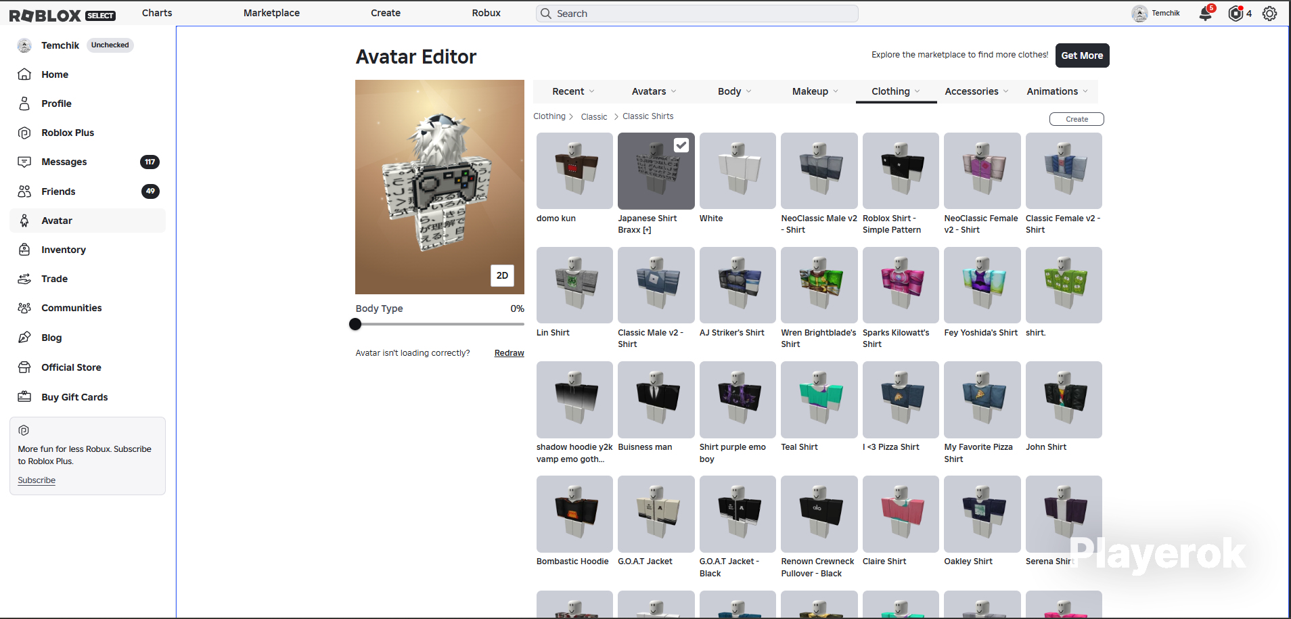Expand the Makeup dropdown tab

[x=815, y=91]
